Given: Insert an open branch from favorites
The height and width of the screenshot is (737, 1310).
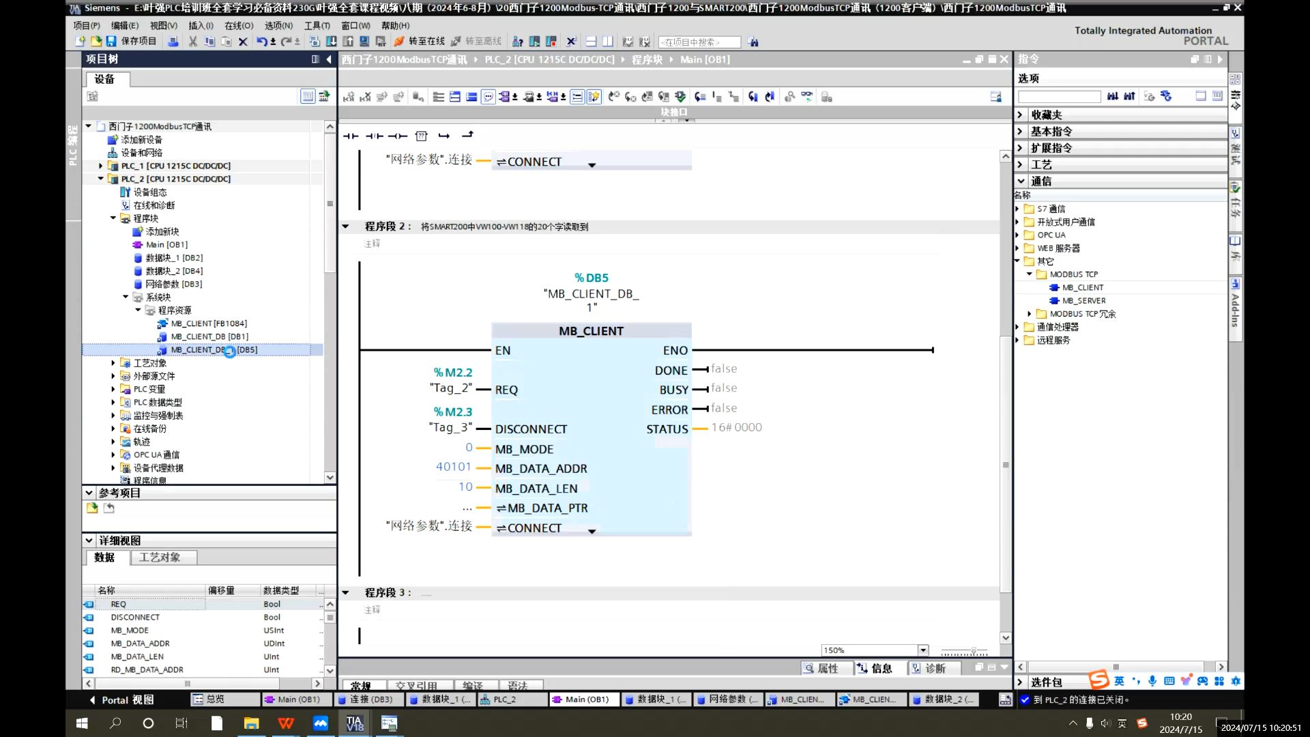Looking at the screenshot, I should pos(444,136).
